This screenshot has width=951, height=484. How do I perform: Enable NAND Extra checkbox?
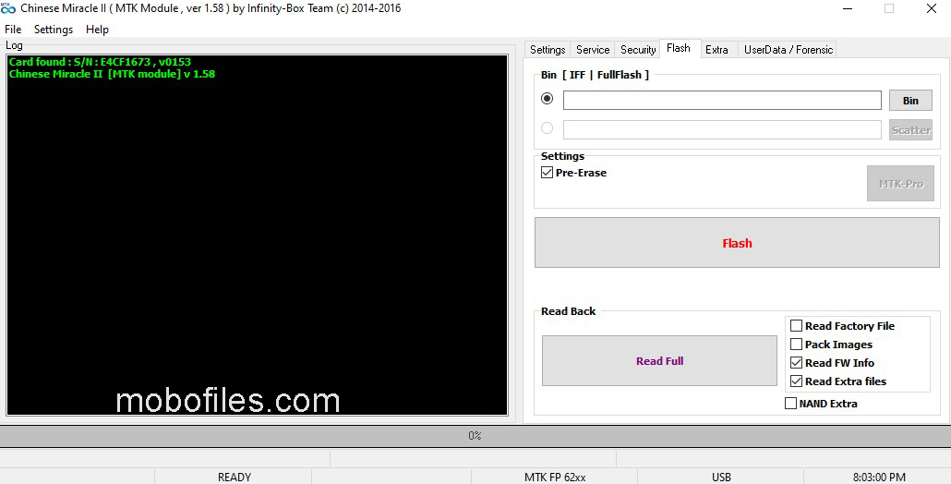click(791, 404)
